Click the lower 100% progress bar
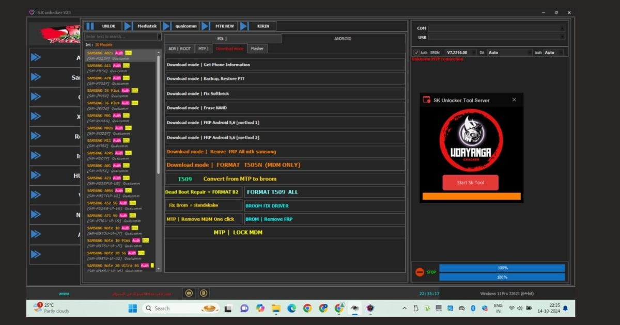Image resolution: width=620 pixels, height=325 pixels. coord(502,277)
